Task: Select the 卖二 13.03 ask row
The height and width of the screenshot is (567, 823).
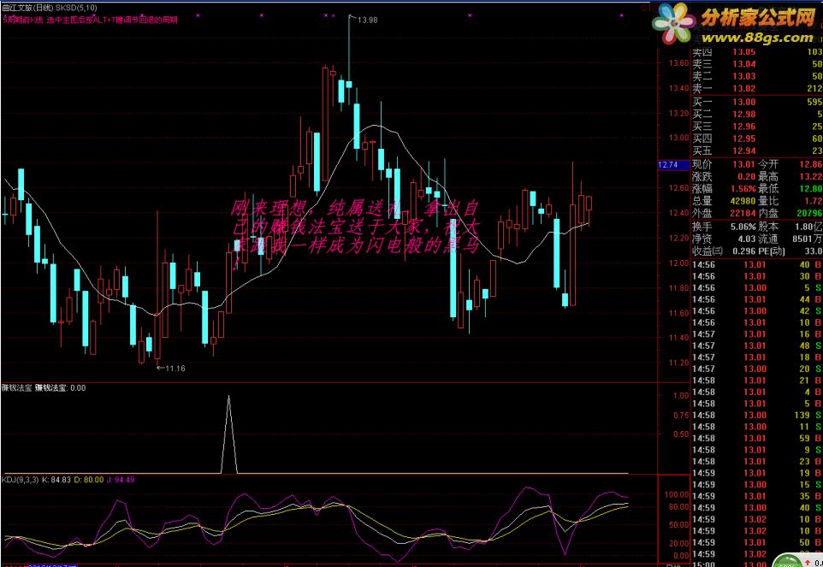Action: tap(757, 77)
